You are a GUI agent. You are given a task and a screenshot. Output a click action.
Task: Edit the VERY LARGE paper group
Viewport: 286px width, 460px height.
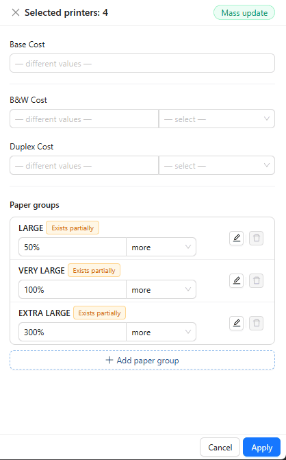[x=237, y=280]
